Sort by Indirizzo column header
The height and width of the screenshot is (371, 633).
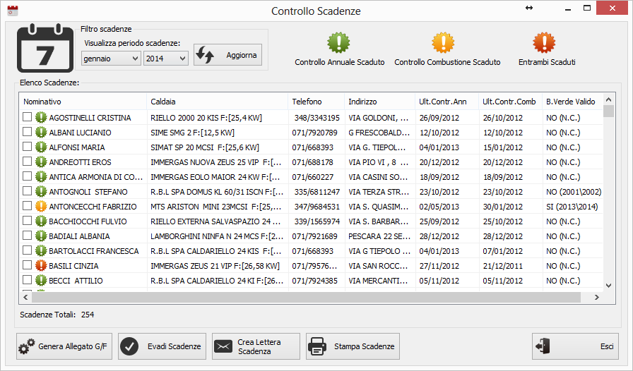(x=379, y=102)
